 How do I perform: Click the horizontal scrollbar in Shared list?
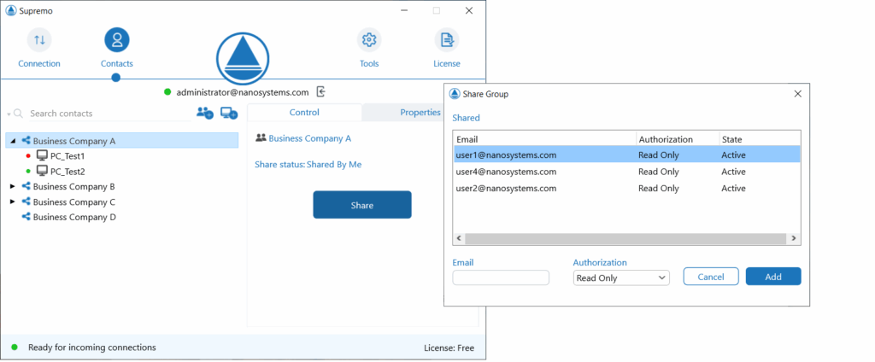pyautogui.click(x=624, y=238)
